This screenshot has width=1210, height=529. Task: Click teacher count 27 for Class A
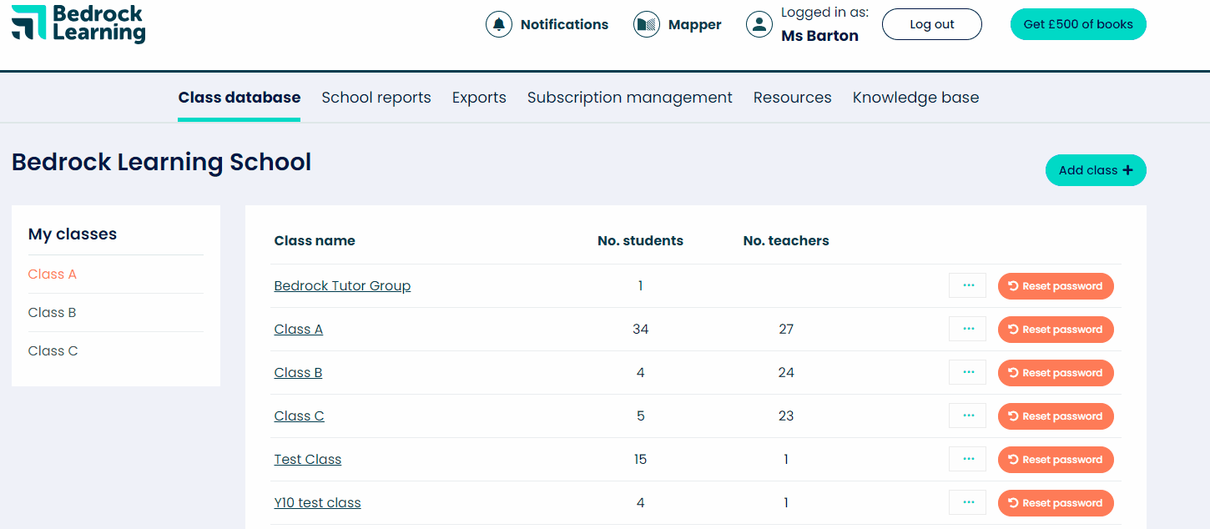[x=786, y=330]
